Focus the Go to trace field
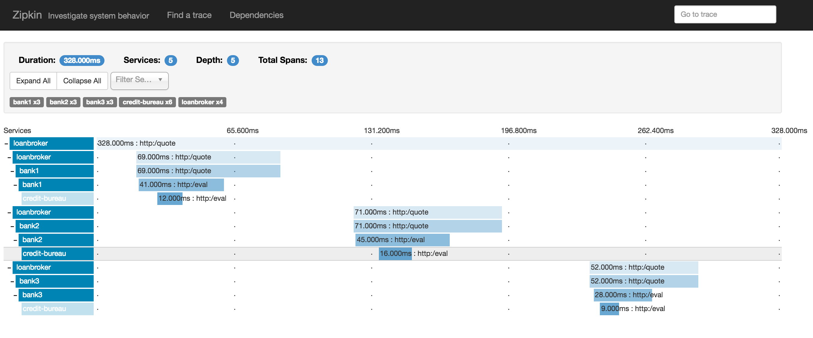Image resolution: width=813 pixels, height=338 pixels. (x=725, y=14)
